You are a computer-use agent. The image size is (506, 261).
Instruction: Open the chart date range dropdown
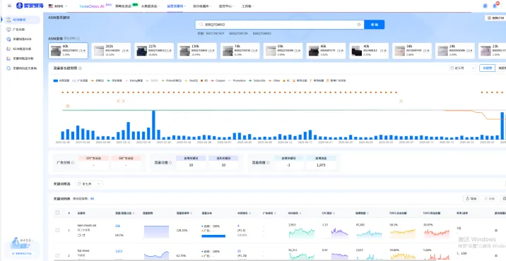[462, 68]
